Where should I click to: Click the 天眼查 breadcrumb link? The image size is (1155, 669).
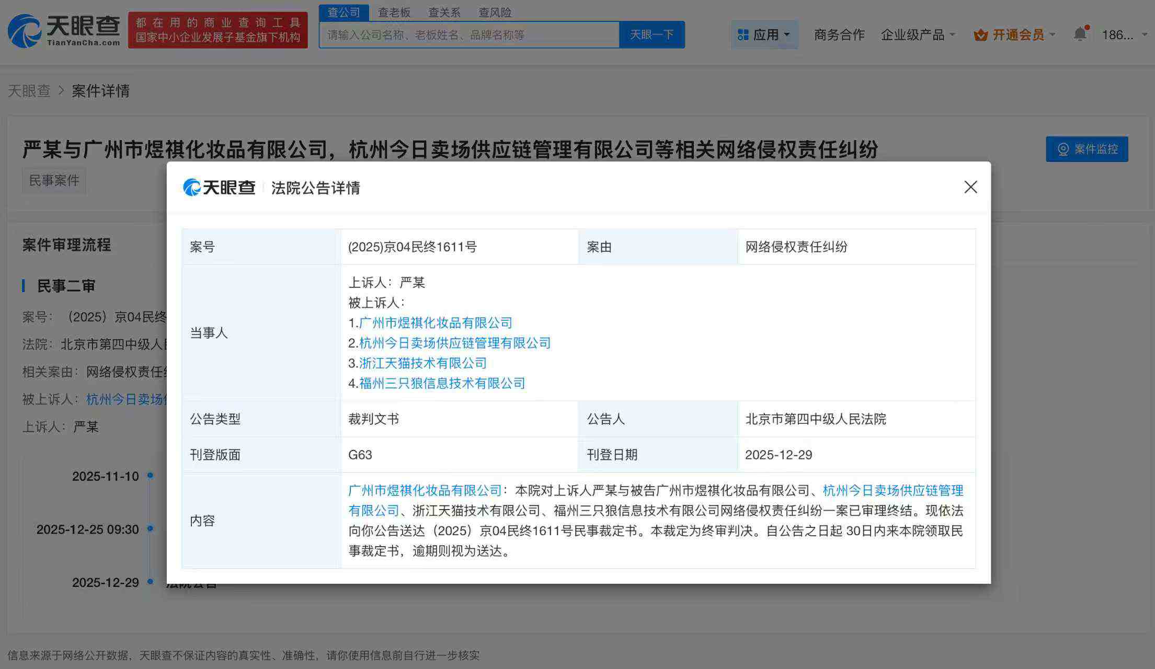point(29,91)
